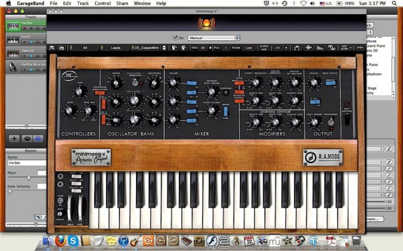This screenshot has width=403, height=251.
Task: Adjust the Note Velocity slider
Action: click(x=10, y=192)
